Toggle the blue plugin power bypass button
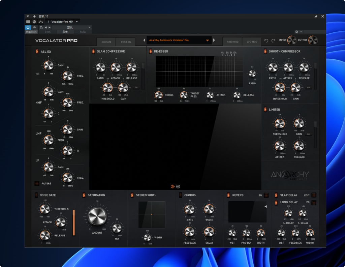The width and height of the screenshot is (345, 267). coord(28,28)
